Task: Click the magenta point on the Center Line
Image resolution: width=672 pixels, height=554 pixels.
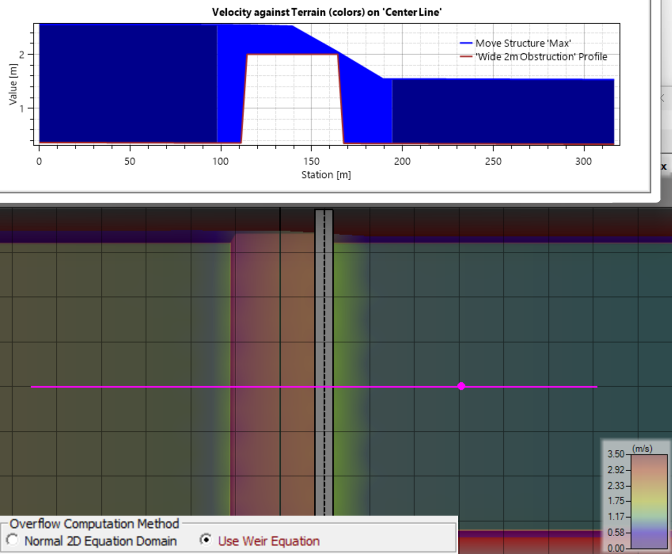Action: point(461,386)
